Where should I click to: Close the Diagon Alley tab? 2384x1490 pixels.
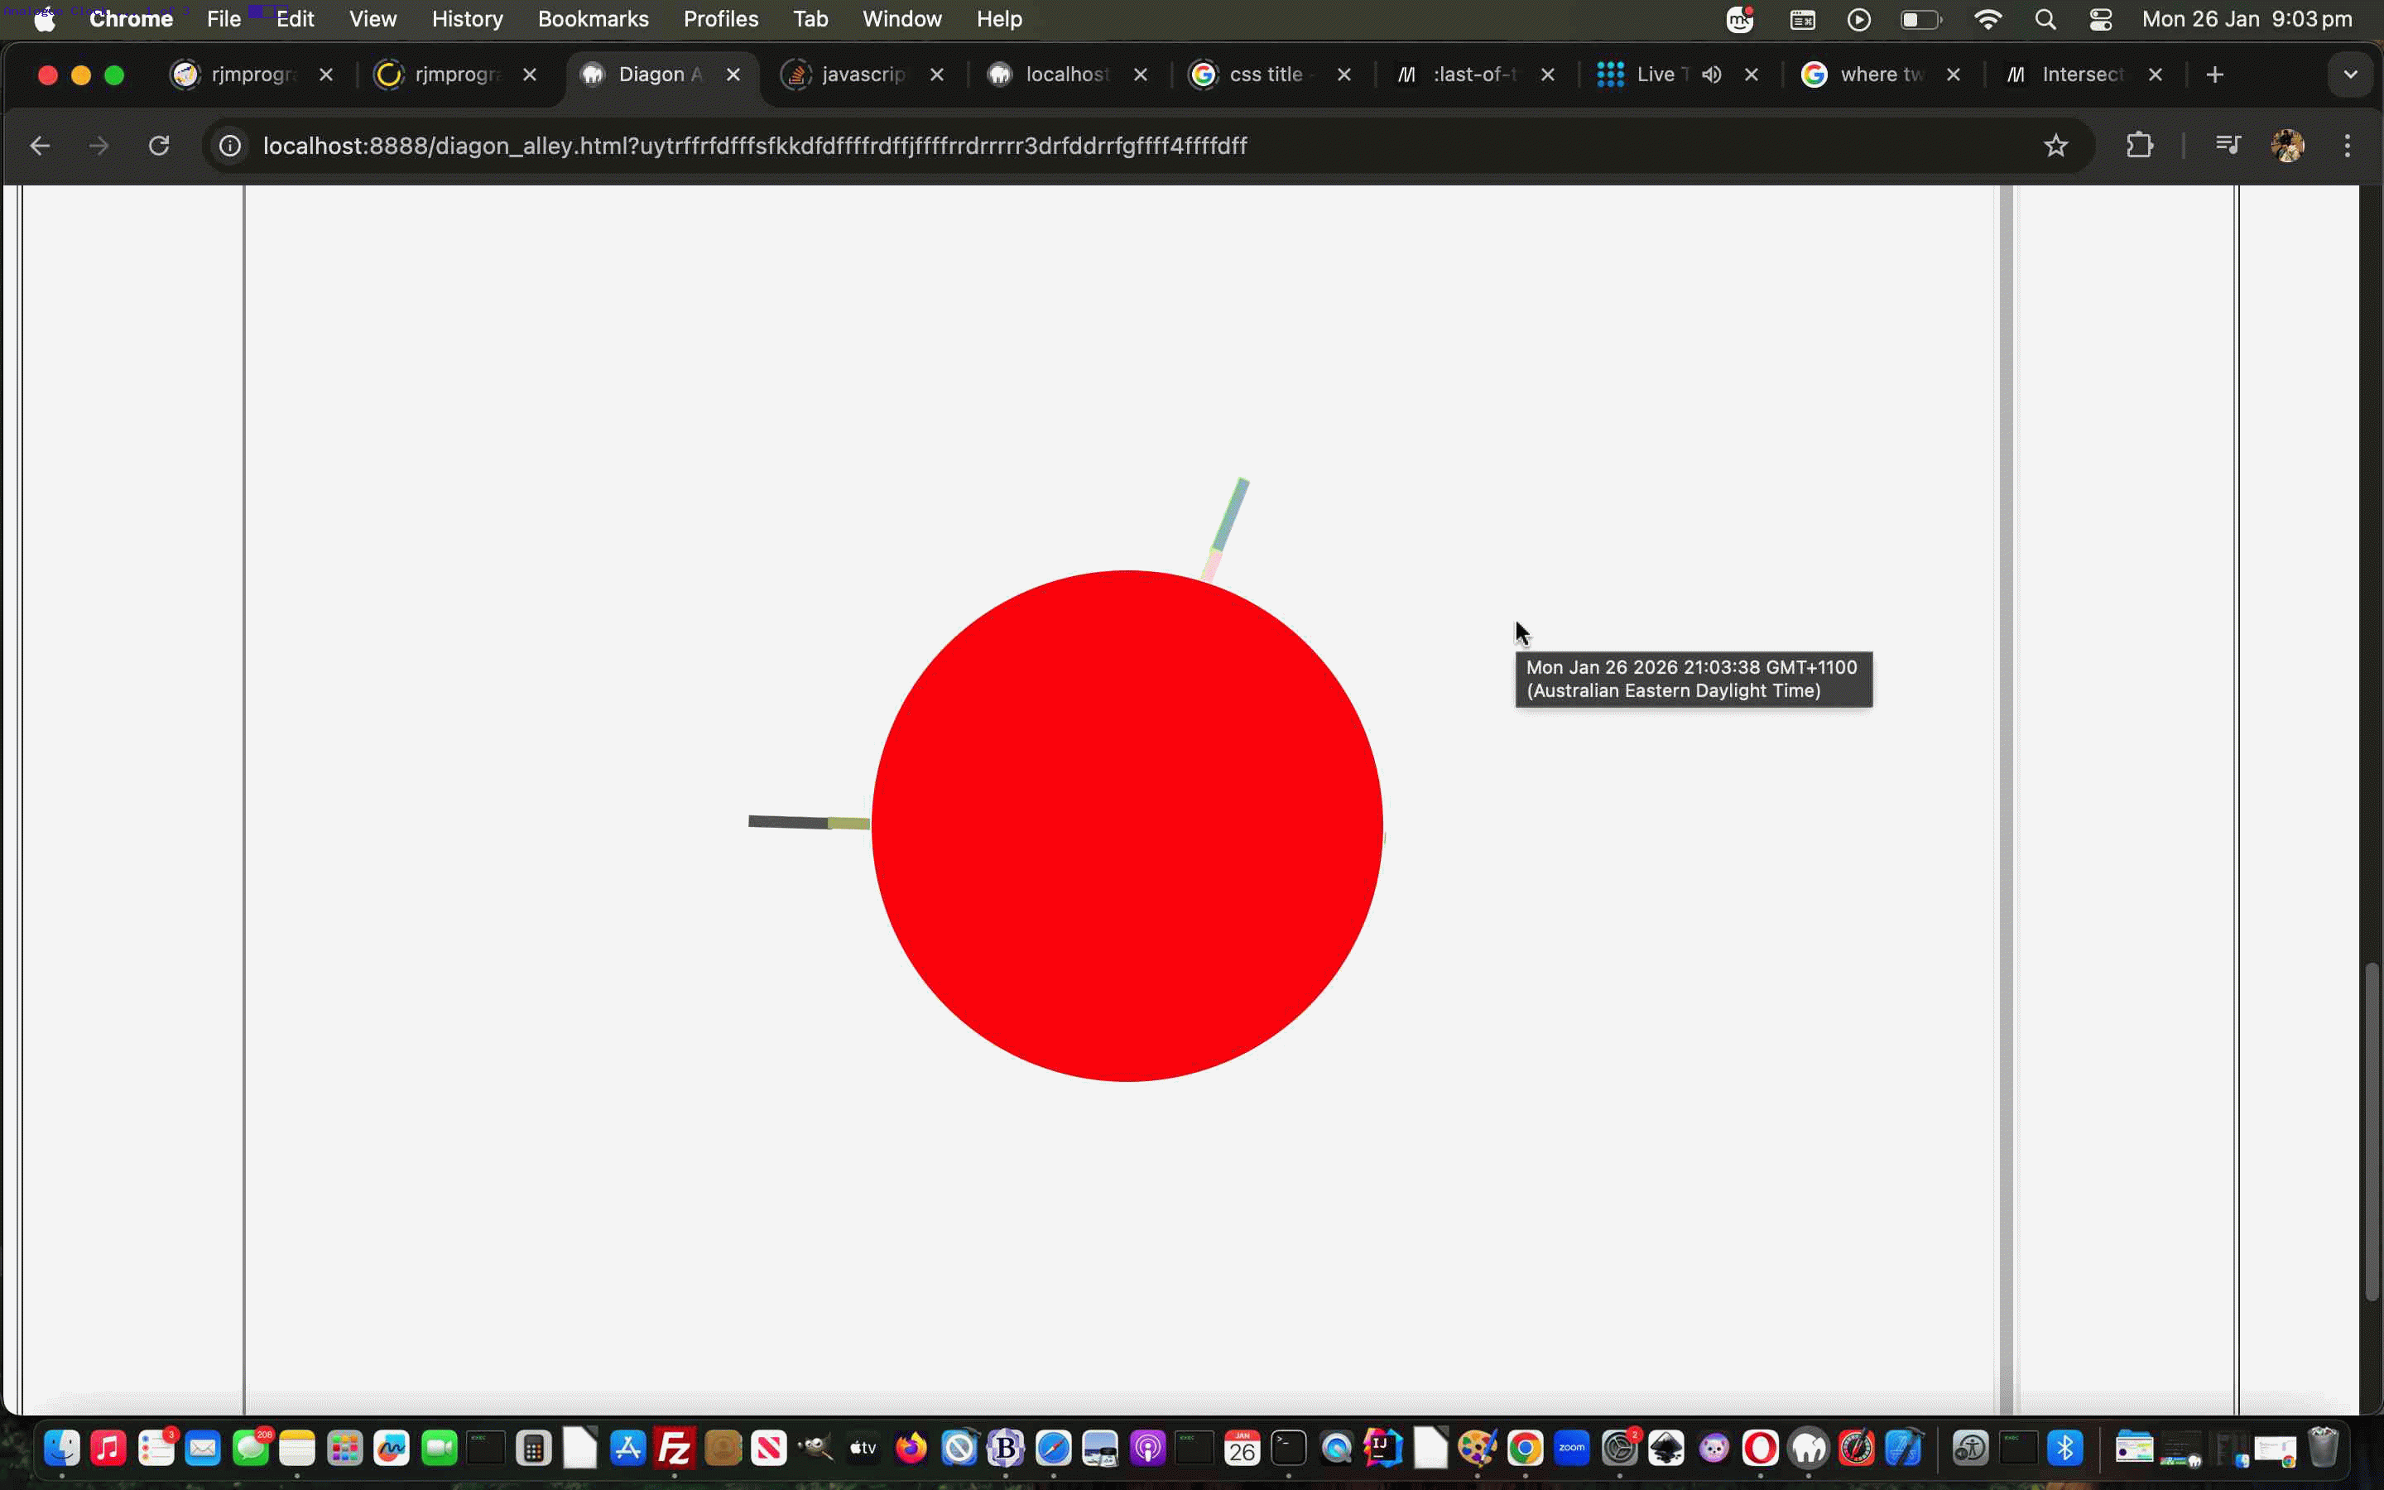(733, 74)
